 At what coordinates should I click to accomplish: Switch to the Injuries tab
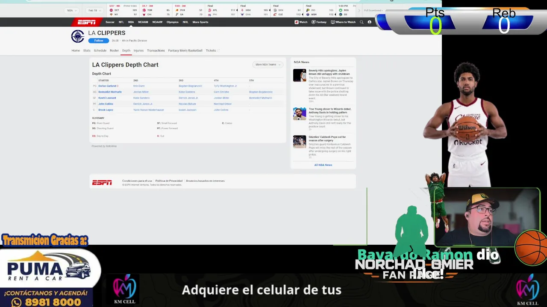[x=138, y=50]
